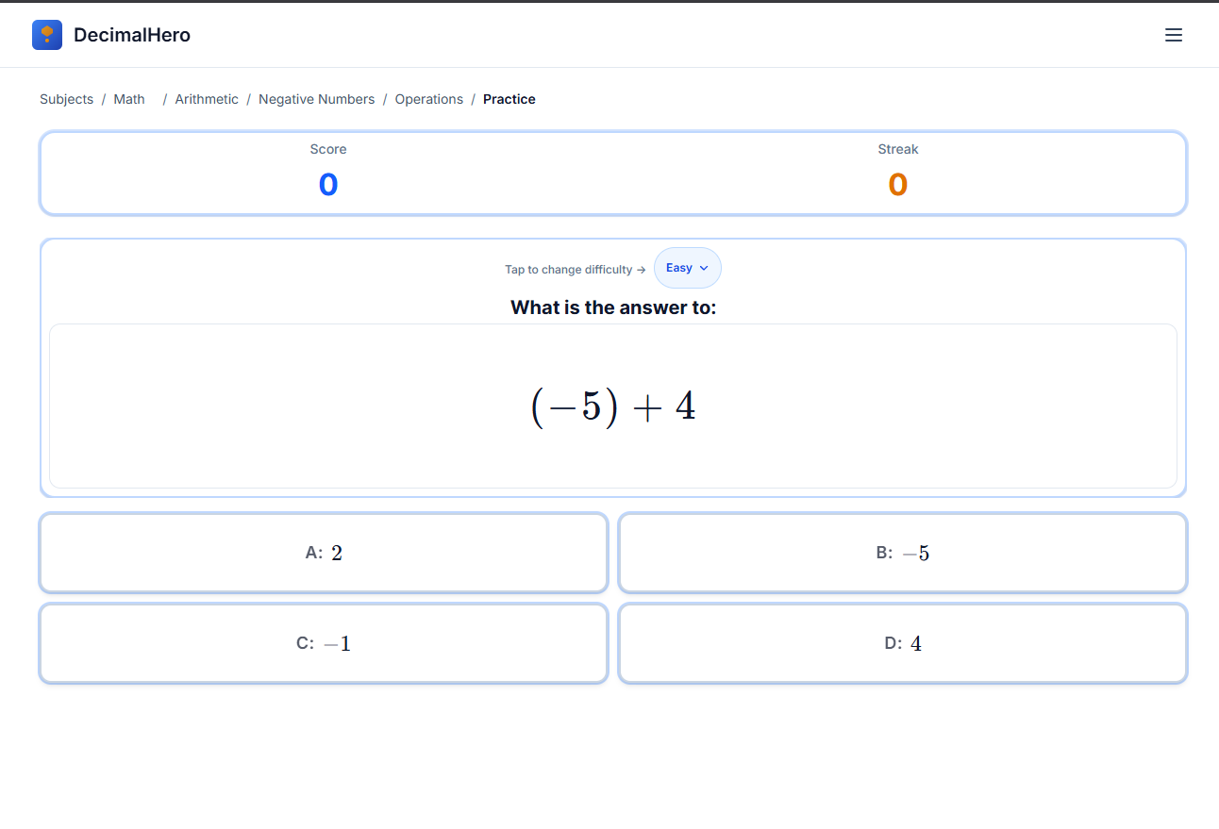Open the hamburger menu

[x=1174, y=35]
